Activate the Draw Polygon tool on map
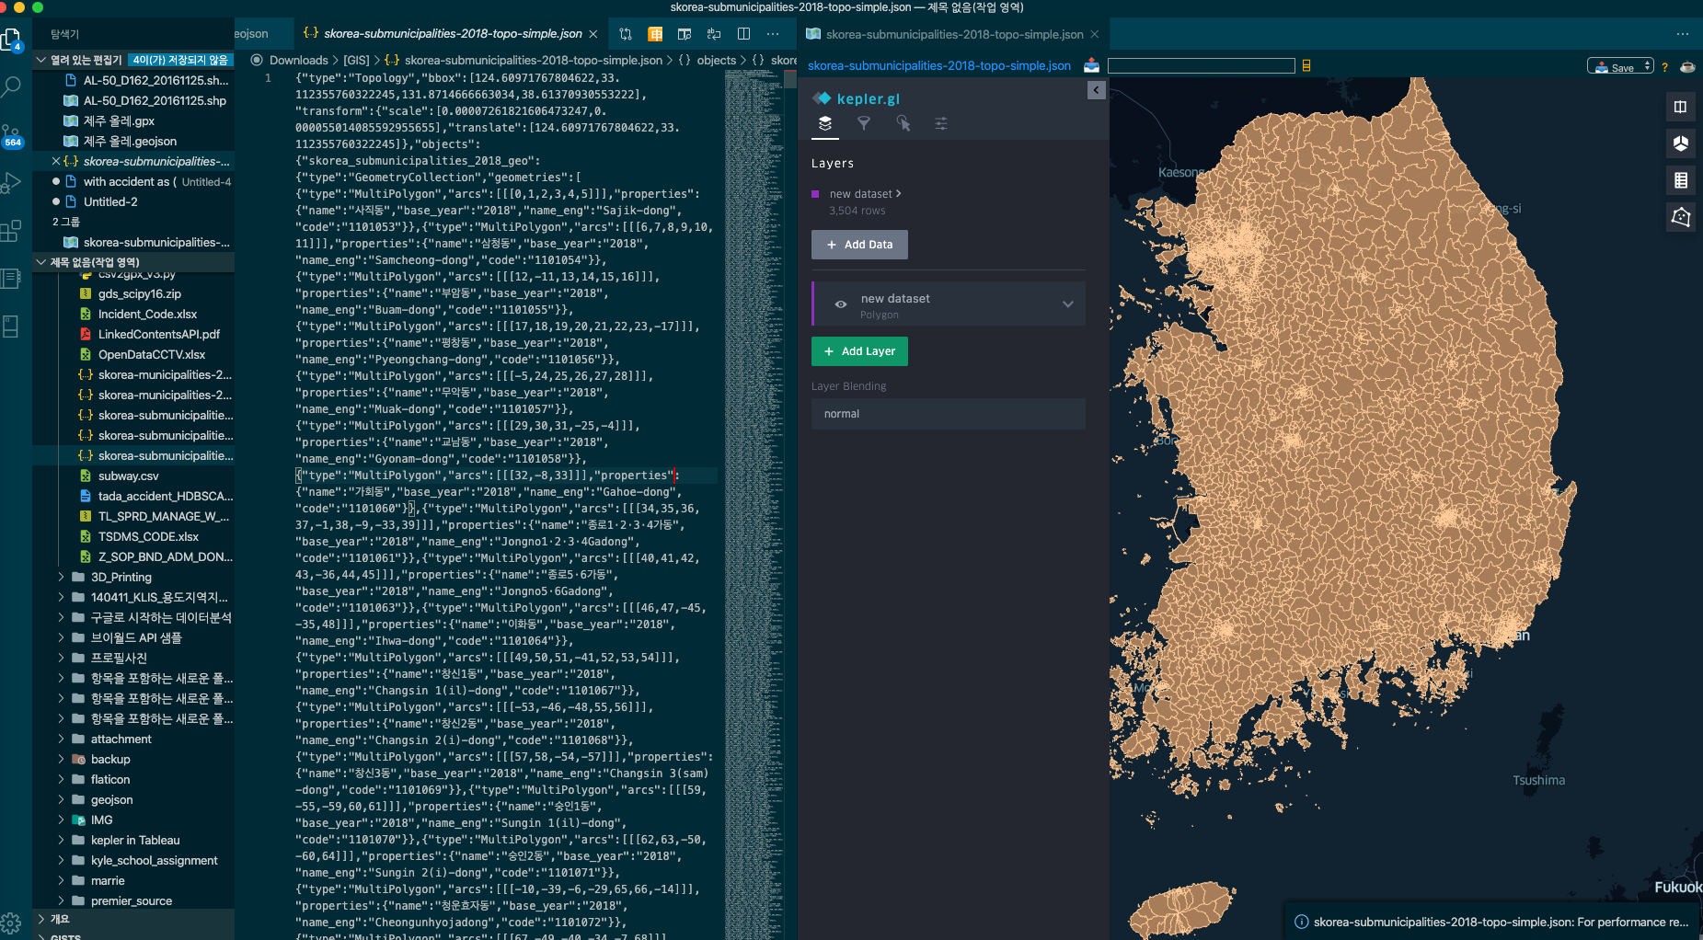This screenshot has width=1703, height=940. coord(1681,218)
